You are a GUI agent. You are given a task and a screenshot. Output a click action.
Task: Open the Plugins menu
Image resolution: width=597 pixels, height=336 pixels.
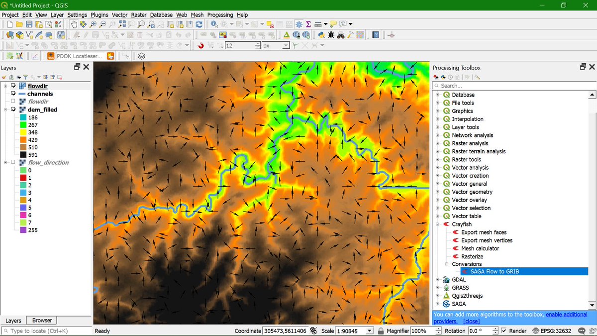[x=99, y=15]
